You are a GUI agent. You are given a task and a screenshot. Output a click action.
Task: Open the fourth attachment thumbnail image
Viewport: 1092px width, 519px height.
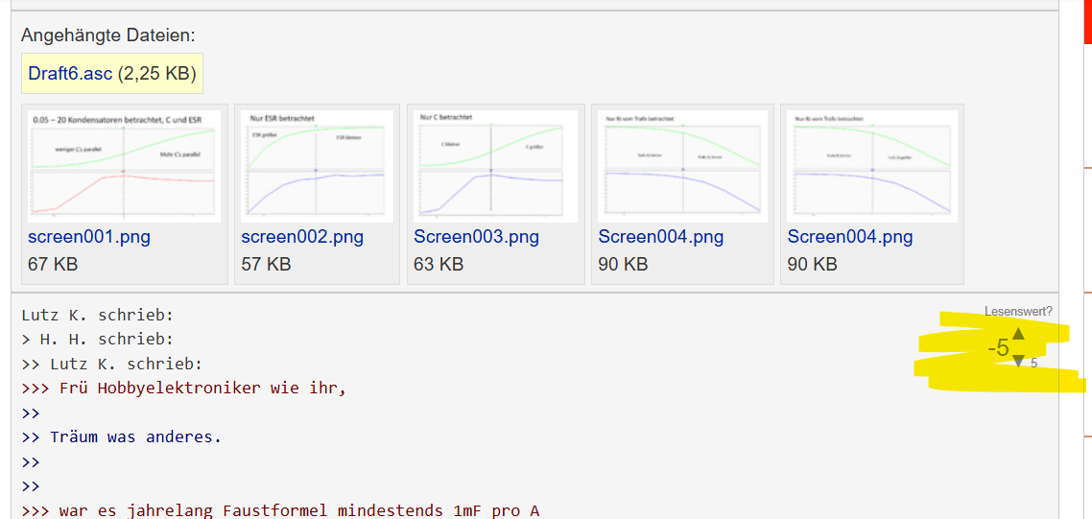pos(682,165)
